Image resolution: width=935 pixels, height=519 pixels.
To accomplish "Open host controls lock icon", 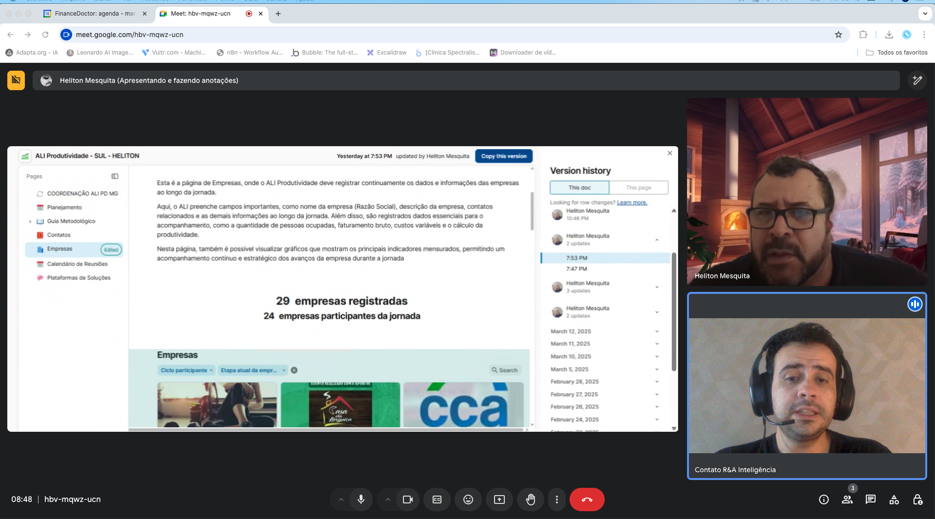I will click(917, 500).
